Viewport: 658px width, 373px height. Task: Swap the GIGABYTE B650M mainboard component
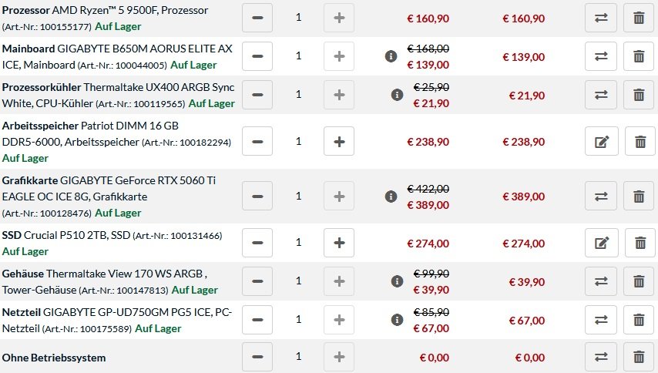(601, 56)
